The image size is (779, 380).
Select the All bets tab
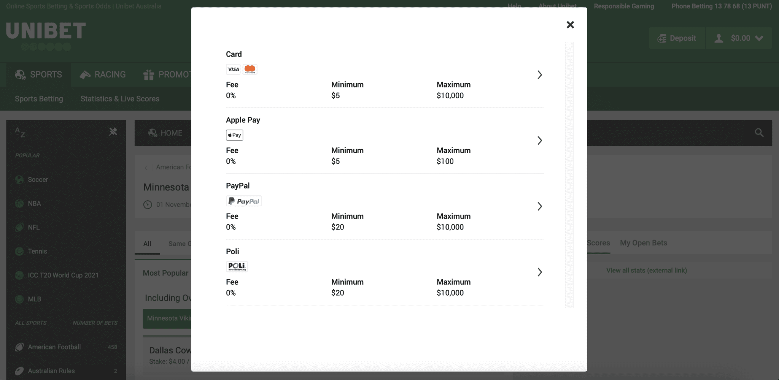point(147,244)
